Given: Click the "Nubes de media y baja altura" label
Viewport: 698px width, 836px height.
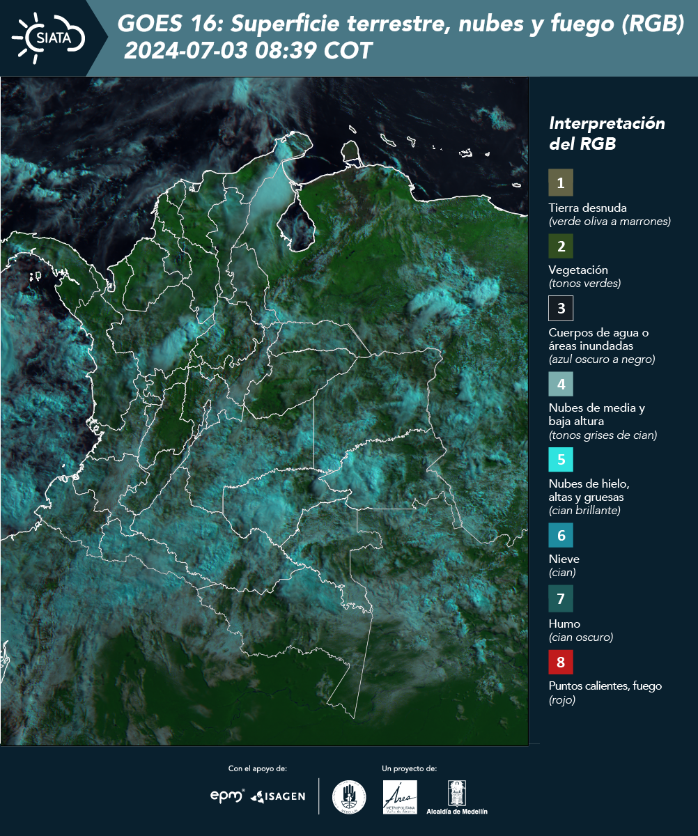Looking at the screenshot, I should click(x=597, y=415).
